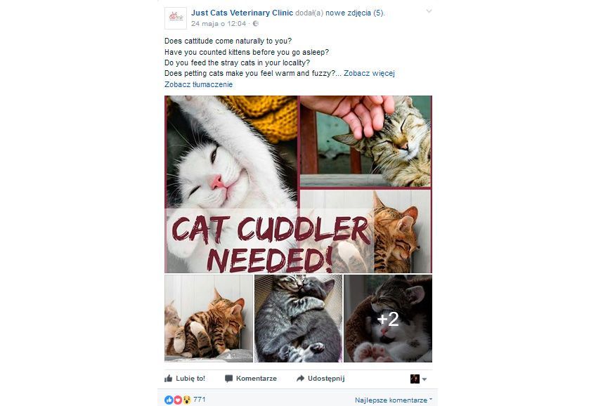Click the post timestamp 24 maja o 12:04
Screen dimensions: 596x406
(x=219, y=24)
